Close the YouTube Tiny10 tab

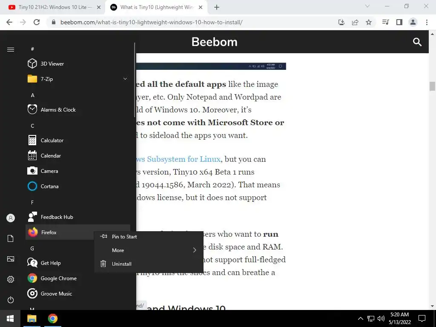(99, 7)
